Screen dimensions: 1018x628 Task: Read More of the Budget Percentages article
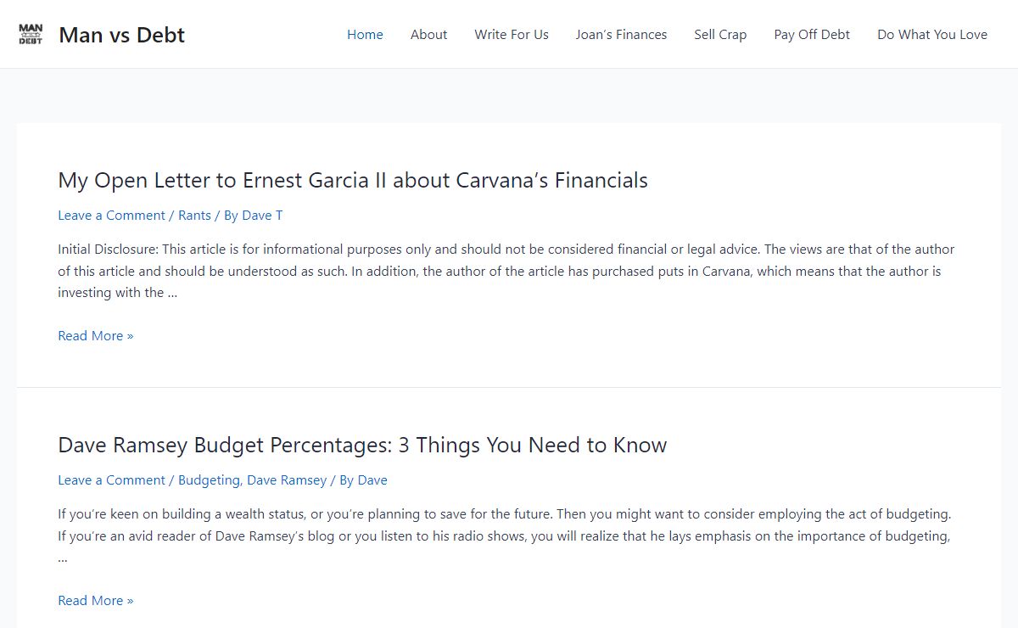(96, 601)
